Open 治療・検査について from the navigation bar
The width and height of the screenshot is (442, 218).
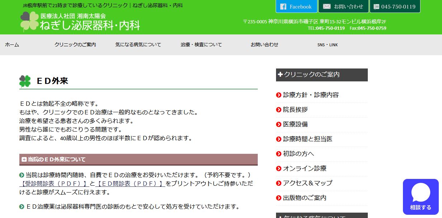pos(201,45)
